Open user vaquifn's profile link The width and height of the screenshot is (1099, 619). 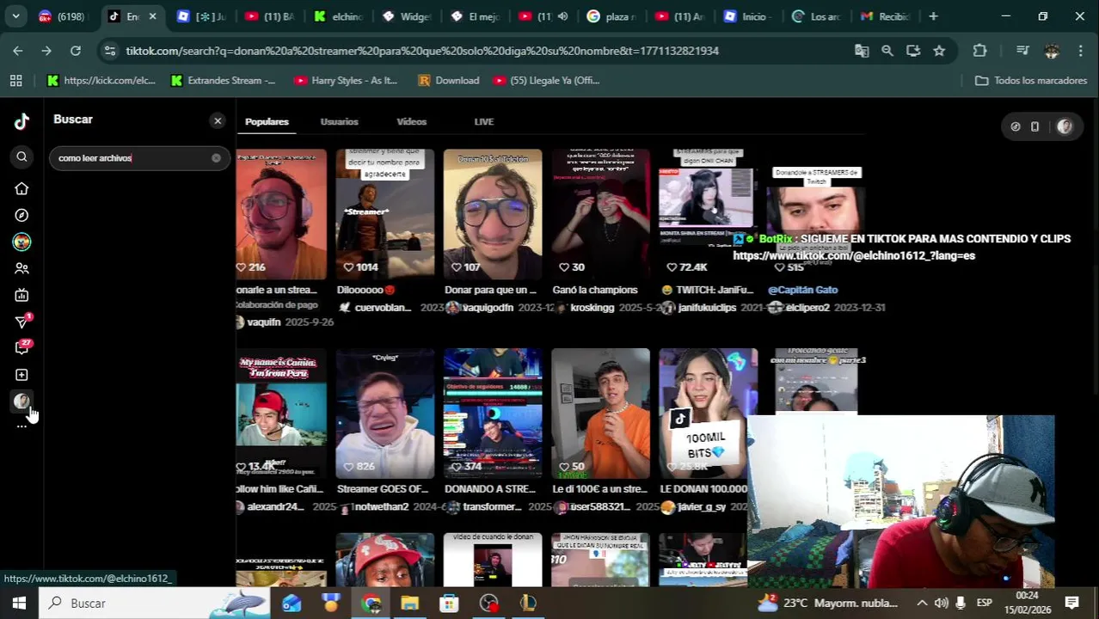(263, 322)
